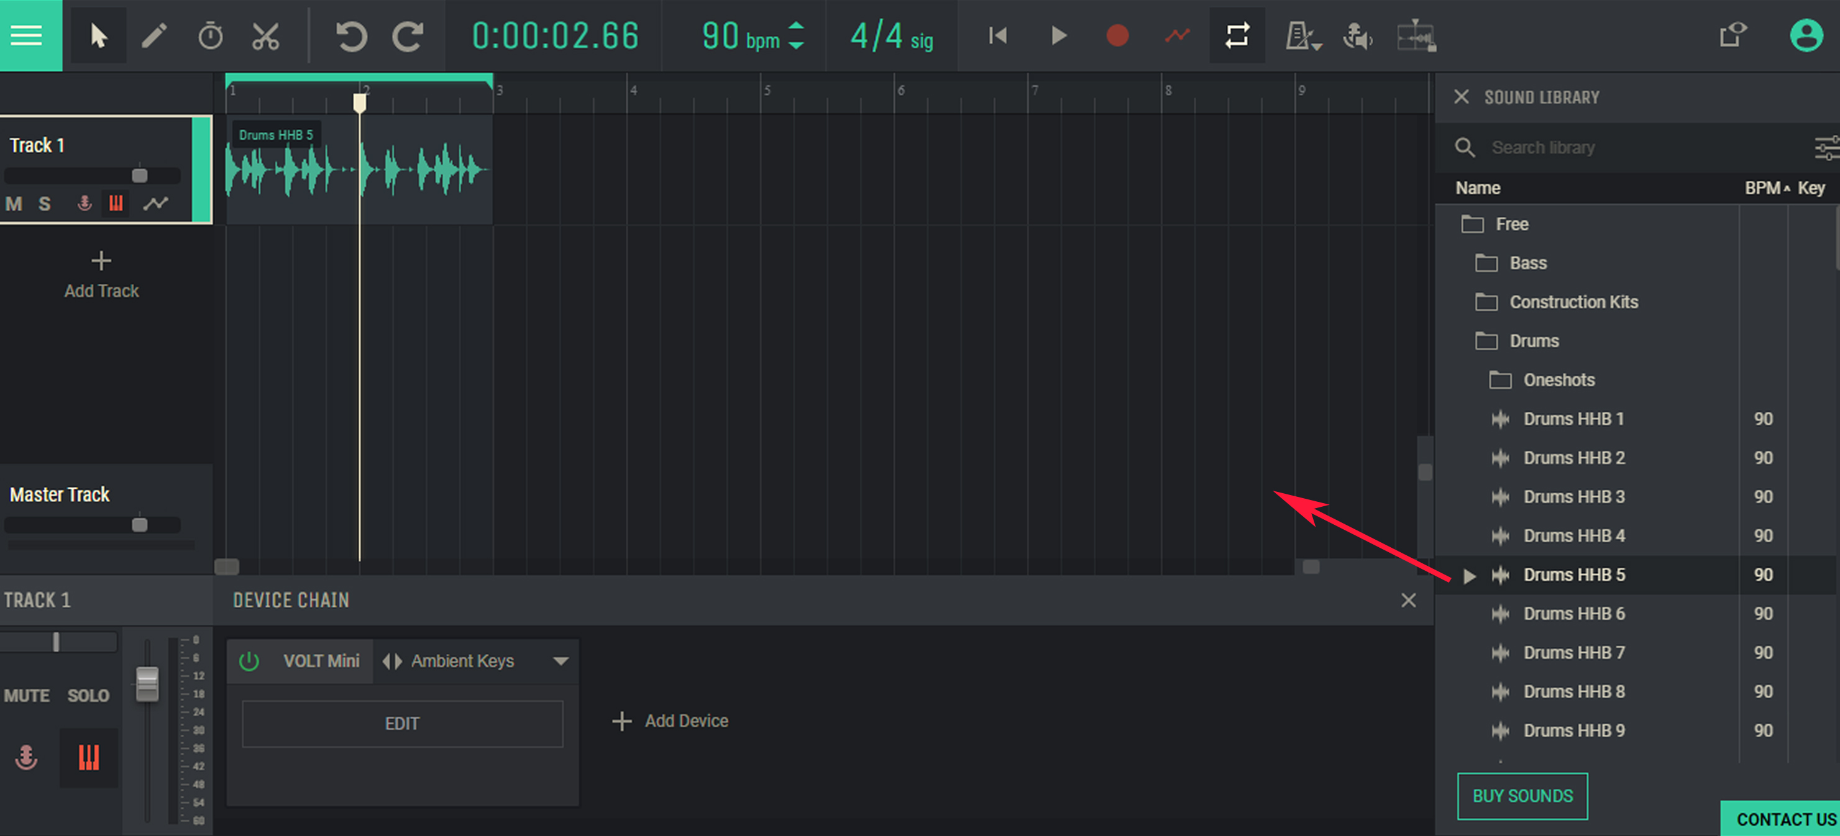Mute Track 1 with M button
This screenshot has height=836, width=1840.
tap(14, 204)
